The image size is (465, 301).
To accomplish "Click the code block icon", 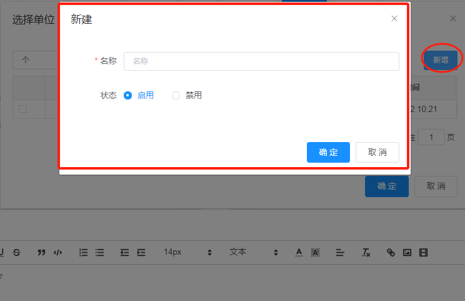I will pyautogui.click(x=58, y=252).
